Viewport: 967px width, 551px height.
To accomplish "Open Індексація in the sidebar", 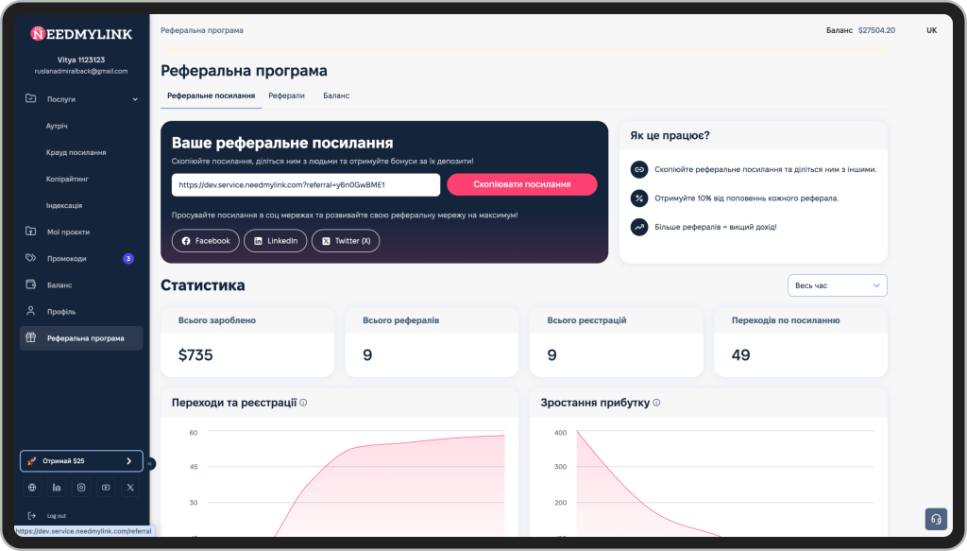I will pyautogui.click(x=64, y=205).
